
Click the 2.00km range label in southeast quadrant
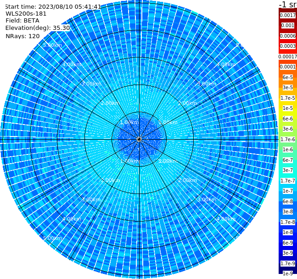tap(187, 180)
